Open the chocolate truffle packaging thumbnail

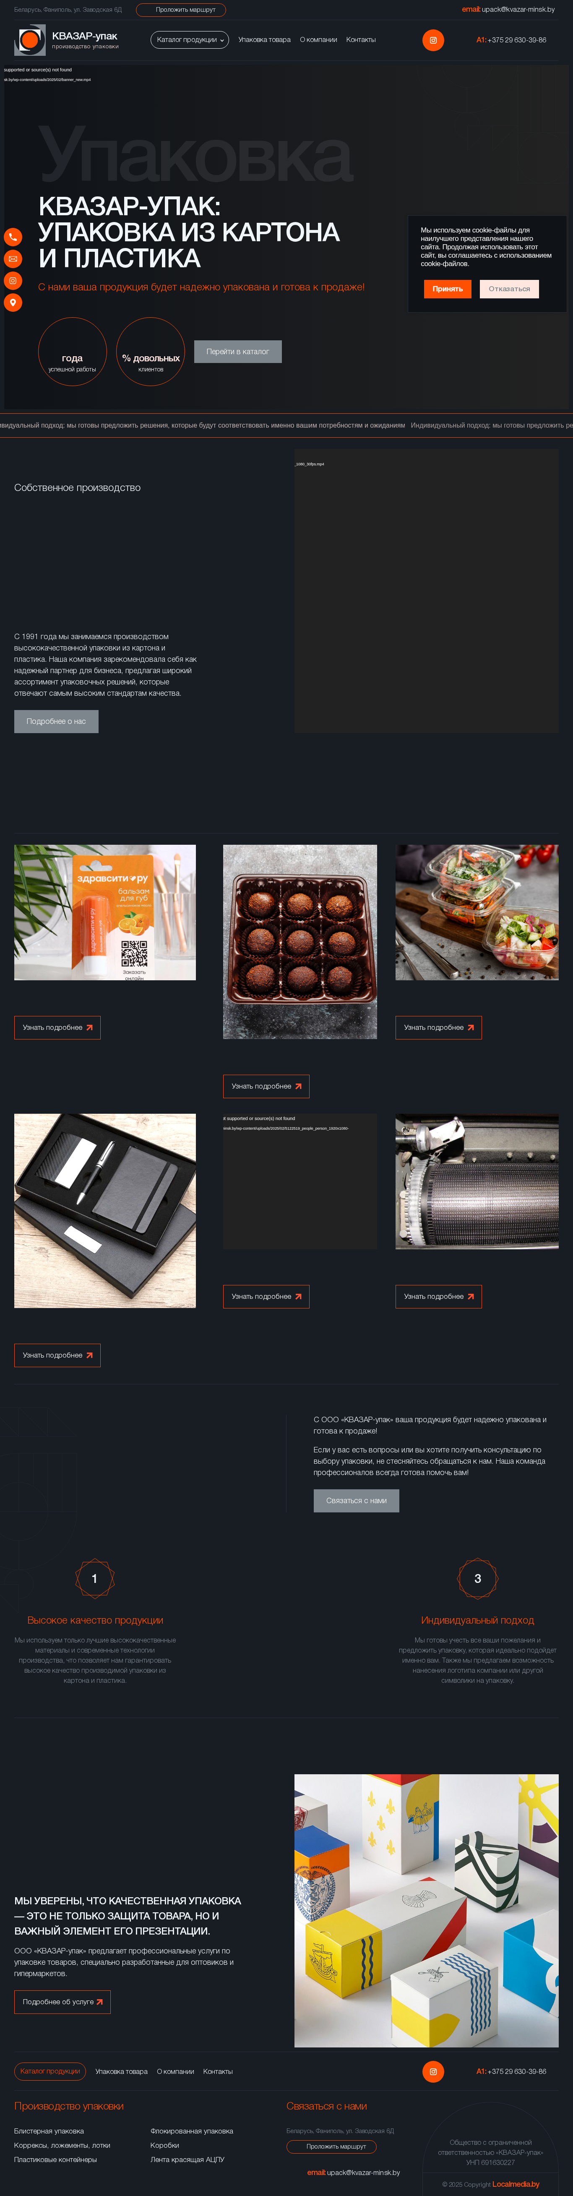[300, 941]
